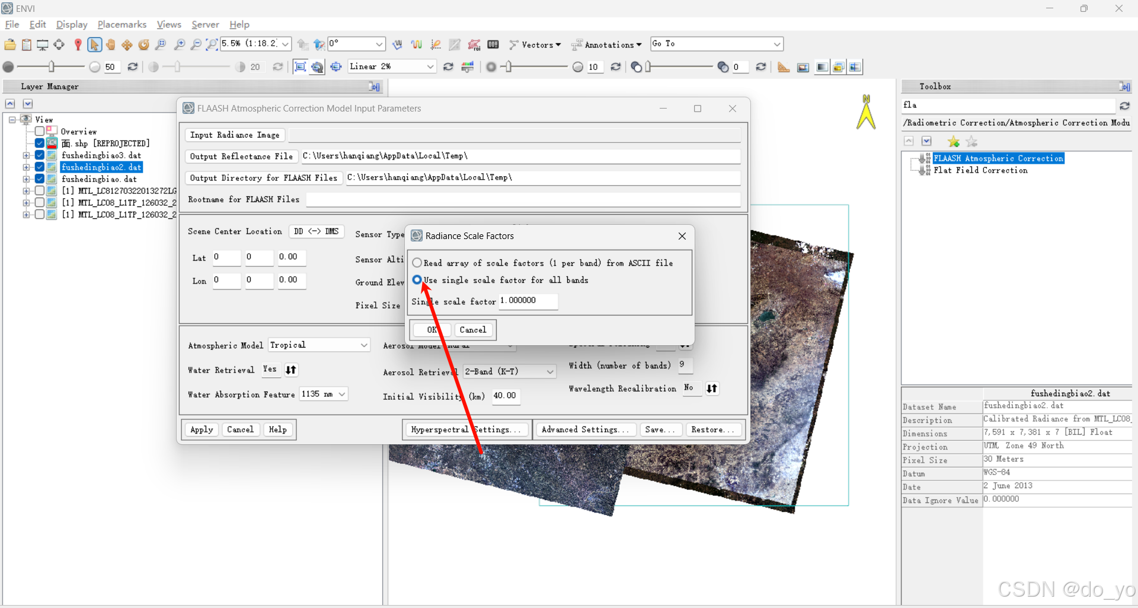
Task: Open the Region of Interest tool
Action: click(x=474, y=44)
